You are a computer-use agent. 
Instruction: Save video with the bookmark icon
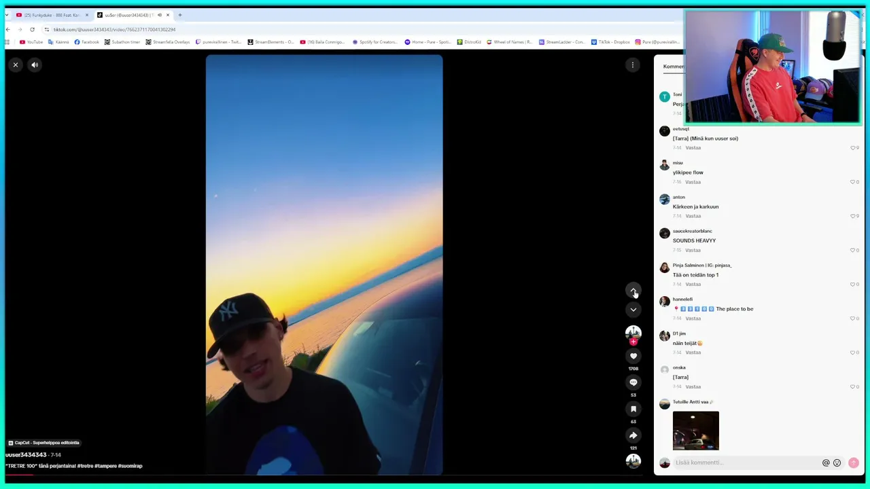[x=633, y=409]
